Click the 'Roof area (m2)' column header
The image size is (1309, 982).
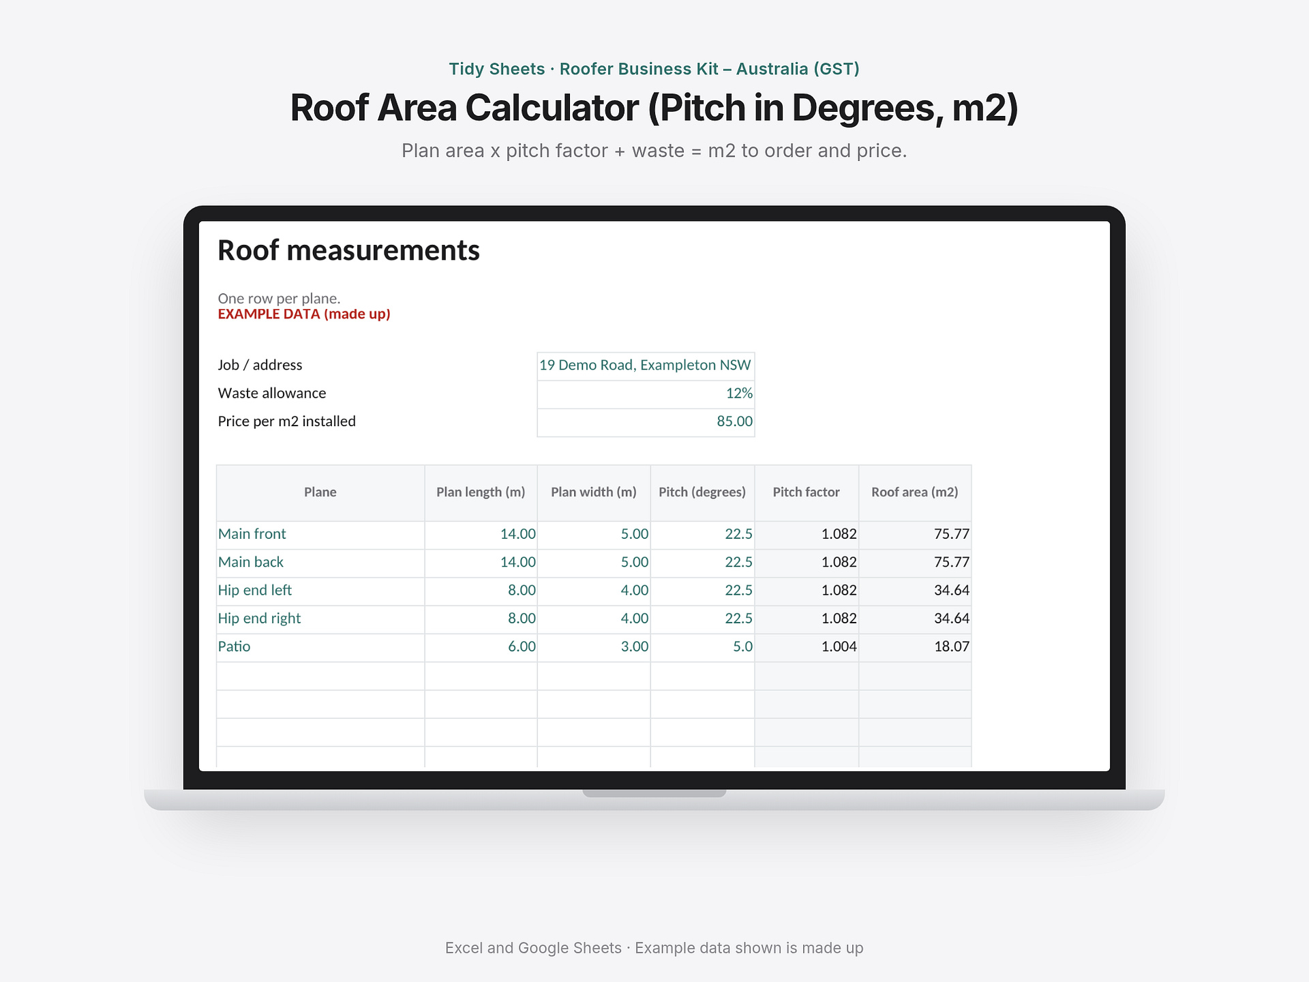point(915,493)
